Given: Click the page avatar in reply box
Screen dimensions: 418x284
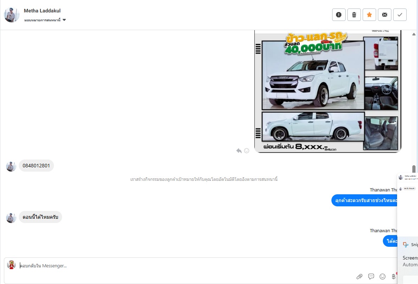Looking at the screenshot, I should [11, 265].
